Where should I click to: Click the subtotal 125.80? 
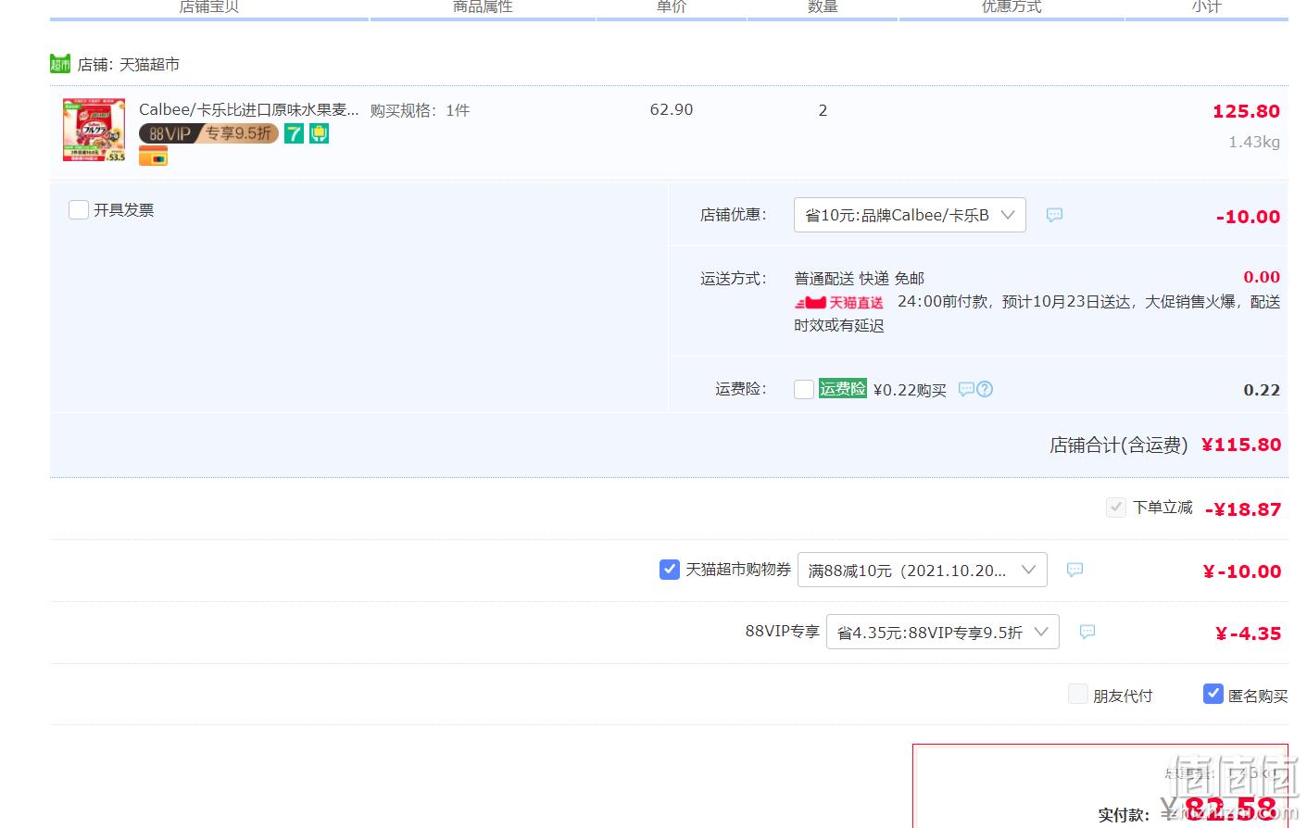(1246, 111)
